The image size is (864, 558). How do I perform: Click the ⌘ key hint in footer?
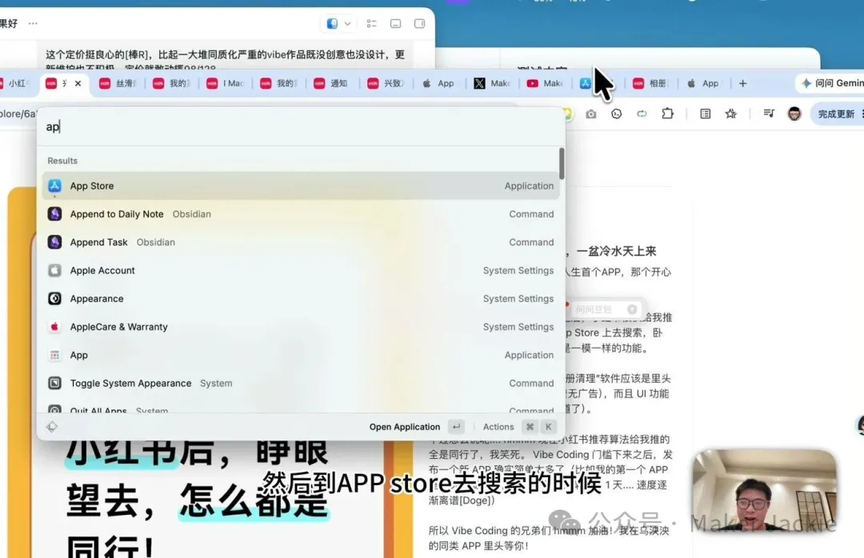click(530, 427)
